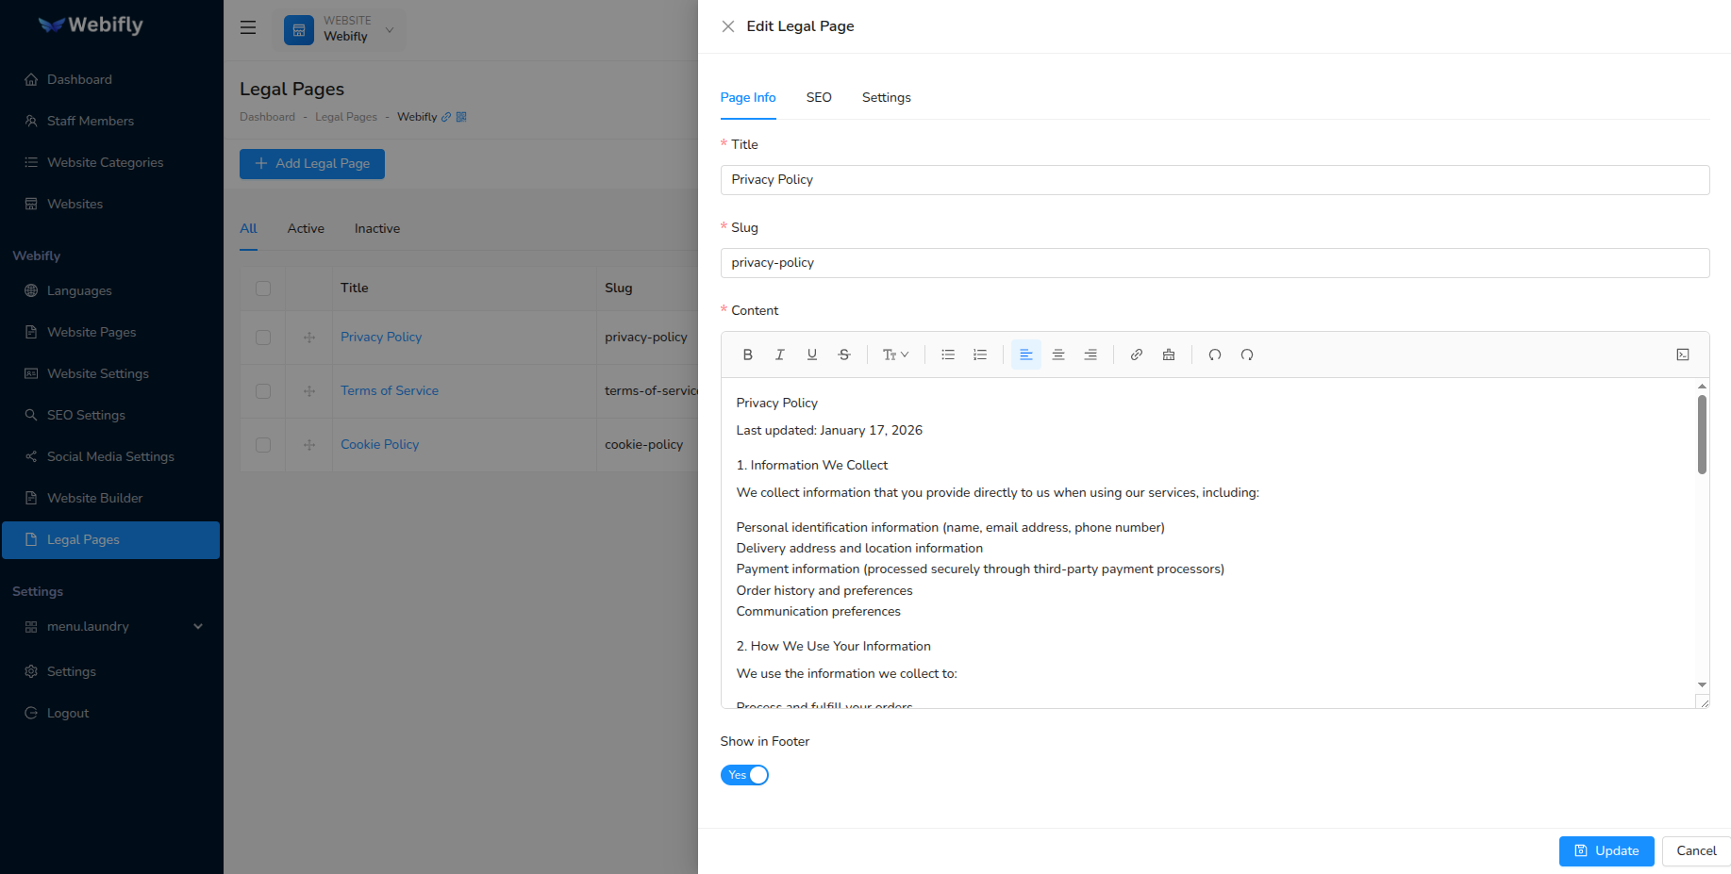Open the source code view icon
Screen dimensions: 1731x874
tap(1683, 355)
